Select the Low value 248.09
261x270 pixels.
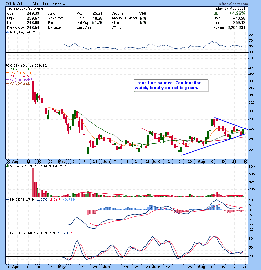[33, 23]
